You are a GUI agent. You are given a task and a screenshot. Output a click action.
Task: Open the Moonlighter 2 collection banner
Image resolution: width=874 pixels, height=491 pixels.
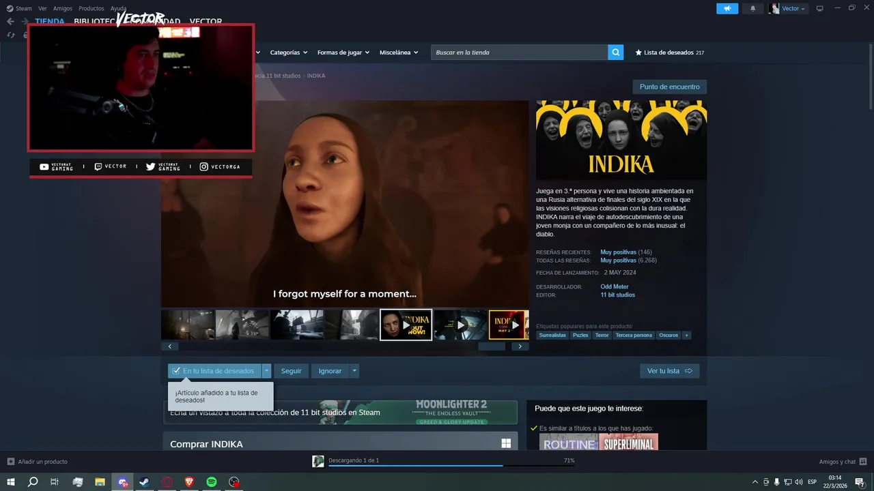click(340, 413)
